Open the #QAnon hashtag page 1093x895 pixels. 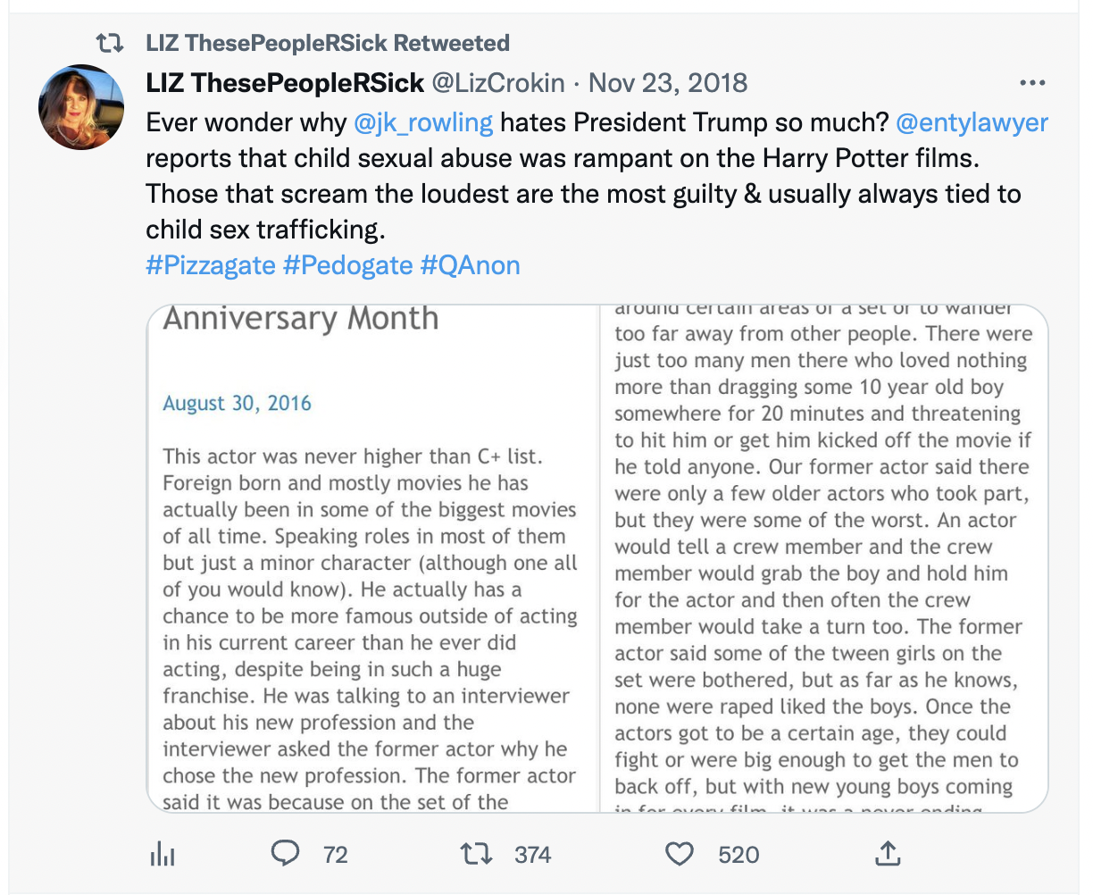click(x=471, y=264)
